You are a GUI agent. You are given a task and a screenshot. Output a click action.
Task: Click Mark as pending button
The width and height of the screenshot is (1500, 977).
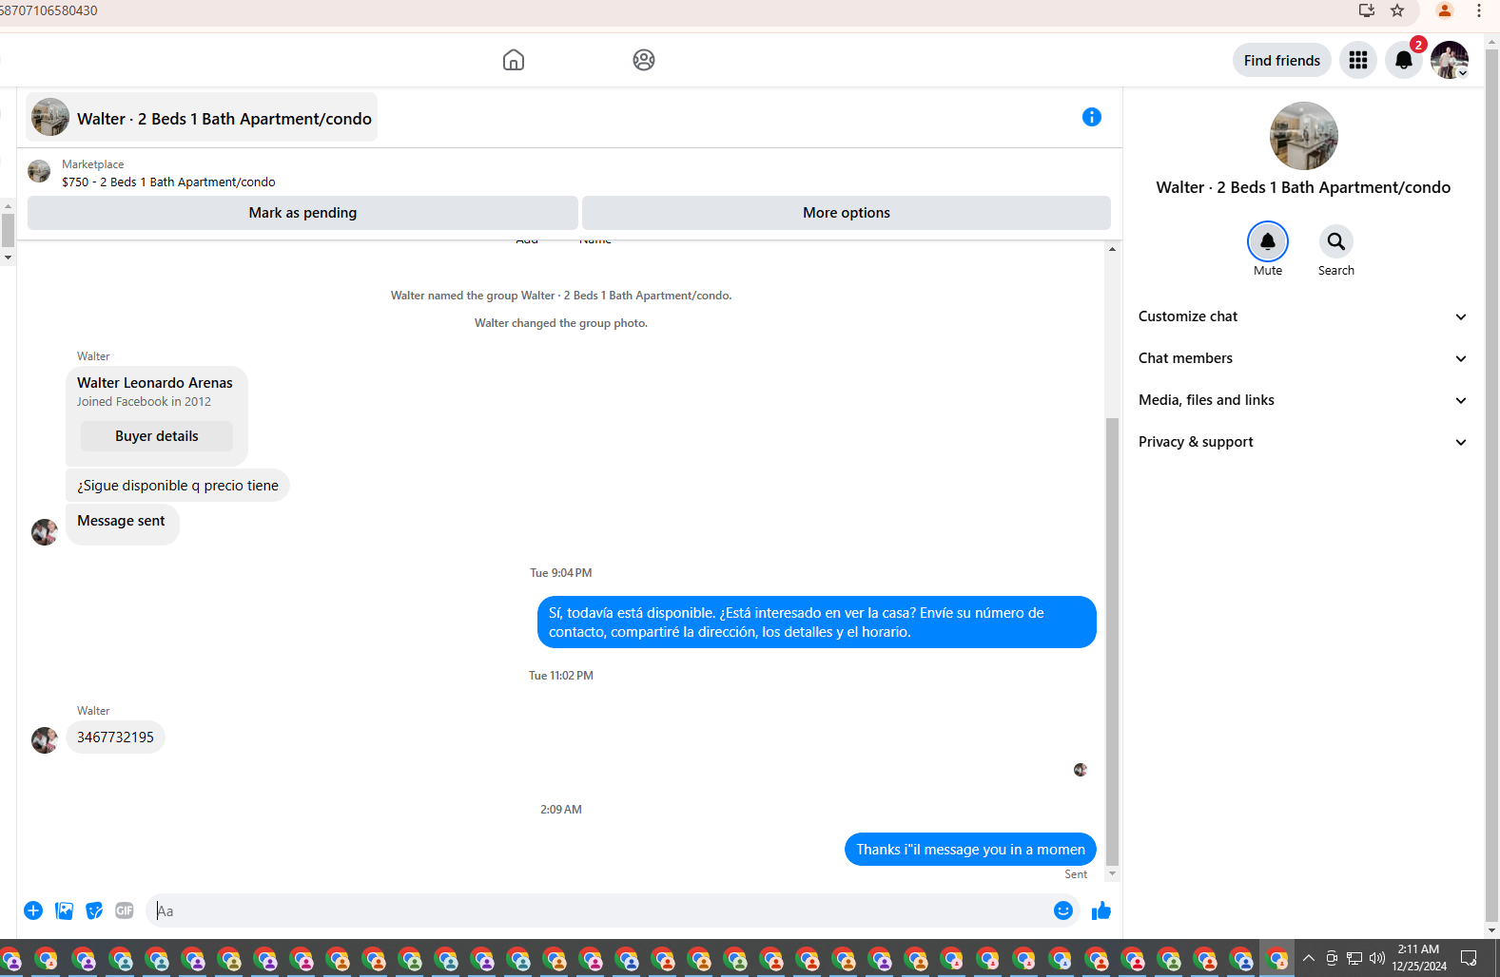coord(302,213)
